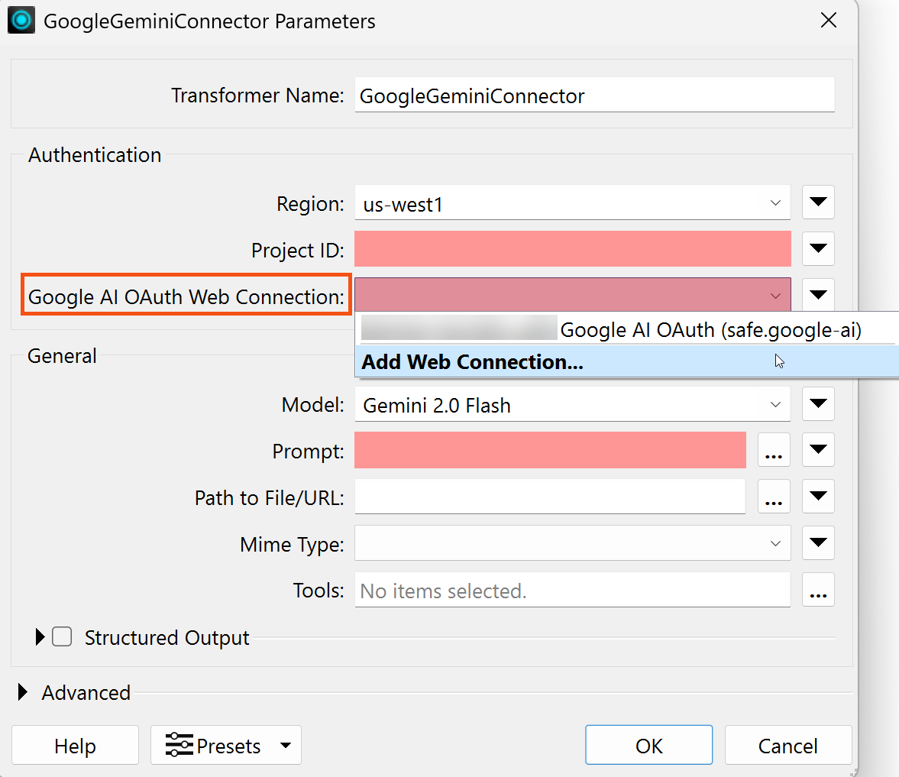
Task: Open the Mime Type dropdown
Action: [x=572, y=543]
